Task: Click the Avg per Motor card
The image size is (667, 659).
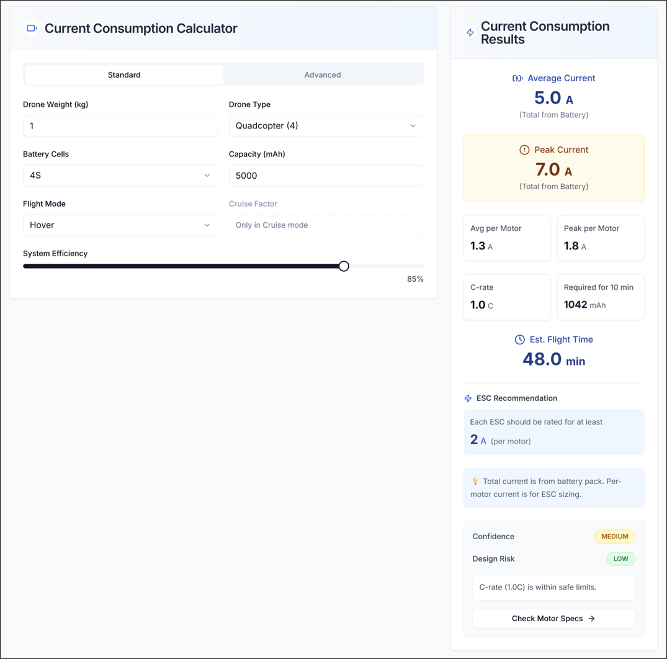Action: [x=507, y=238]
